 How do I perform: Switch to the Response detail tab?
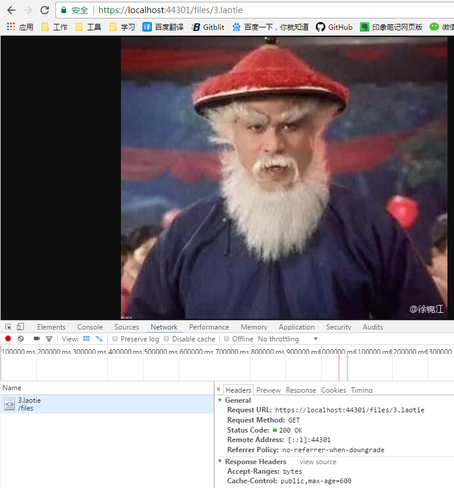[x=301, y=390]
